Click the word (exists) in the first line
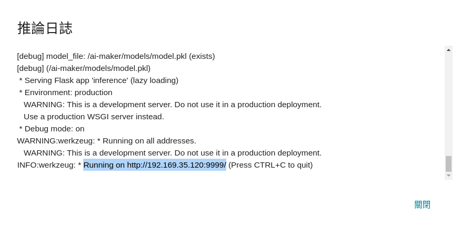461x227 pixels. pyautogui.click(x=202, y=56)
